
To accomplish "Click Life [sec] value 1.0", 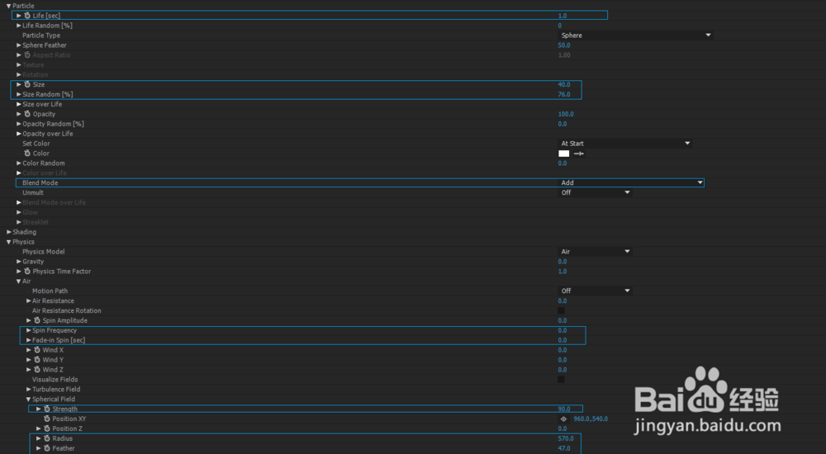I will [x=563, y=16].
